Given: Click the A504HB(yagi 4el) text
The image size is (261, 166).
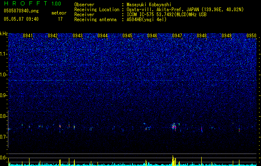Looking at the screenshot, I should point(146,20).
